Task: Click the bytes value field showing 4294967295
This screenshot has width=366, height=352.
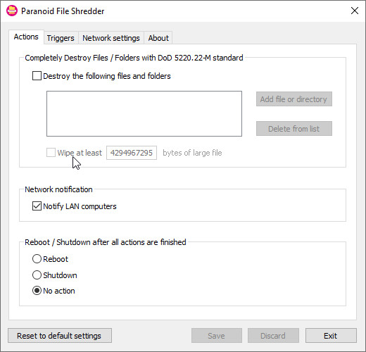Action: point(132,153)
